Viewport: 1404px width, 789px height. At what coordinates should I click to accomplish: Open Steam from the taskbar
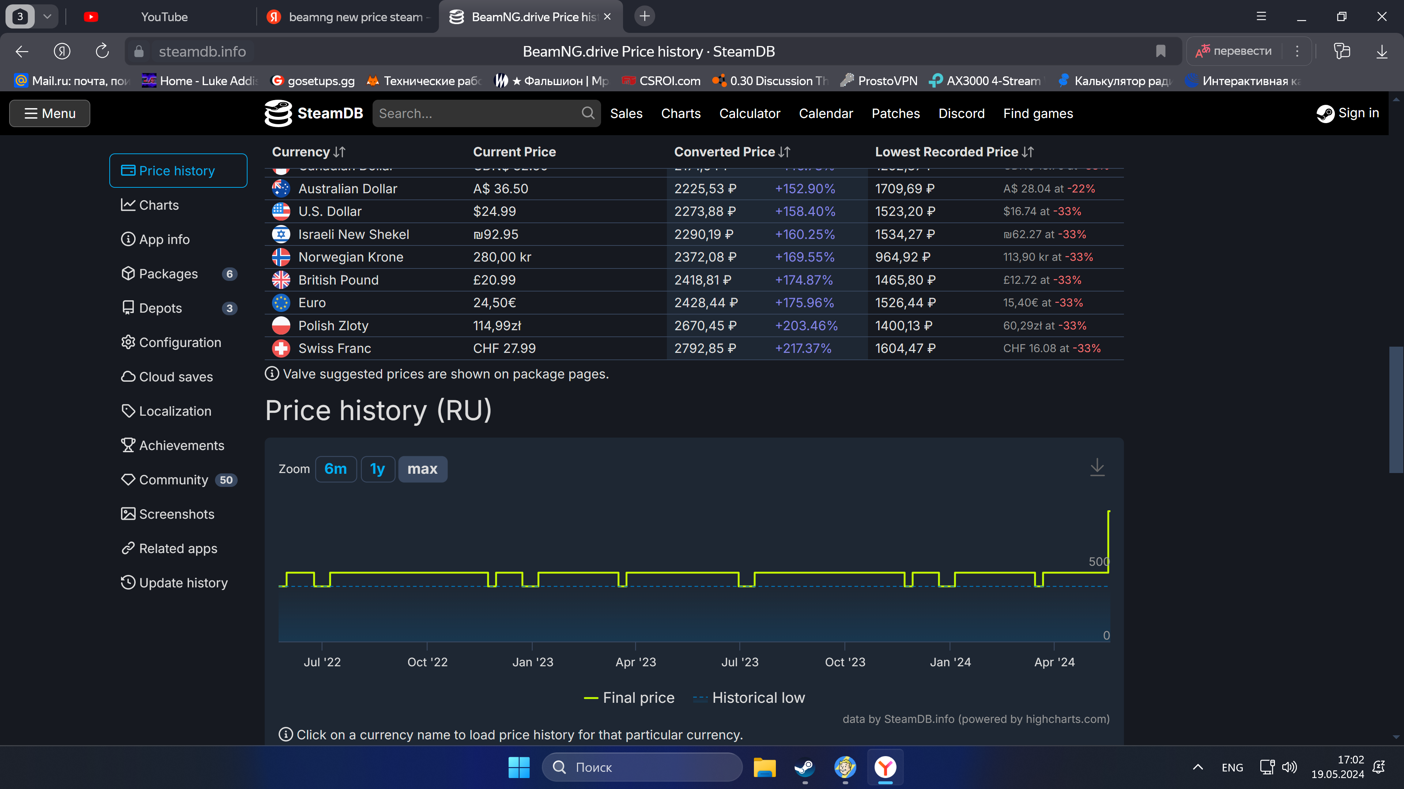pyautogui.click(x=804, y=767)
